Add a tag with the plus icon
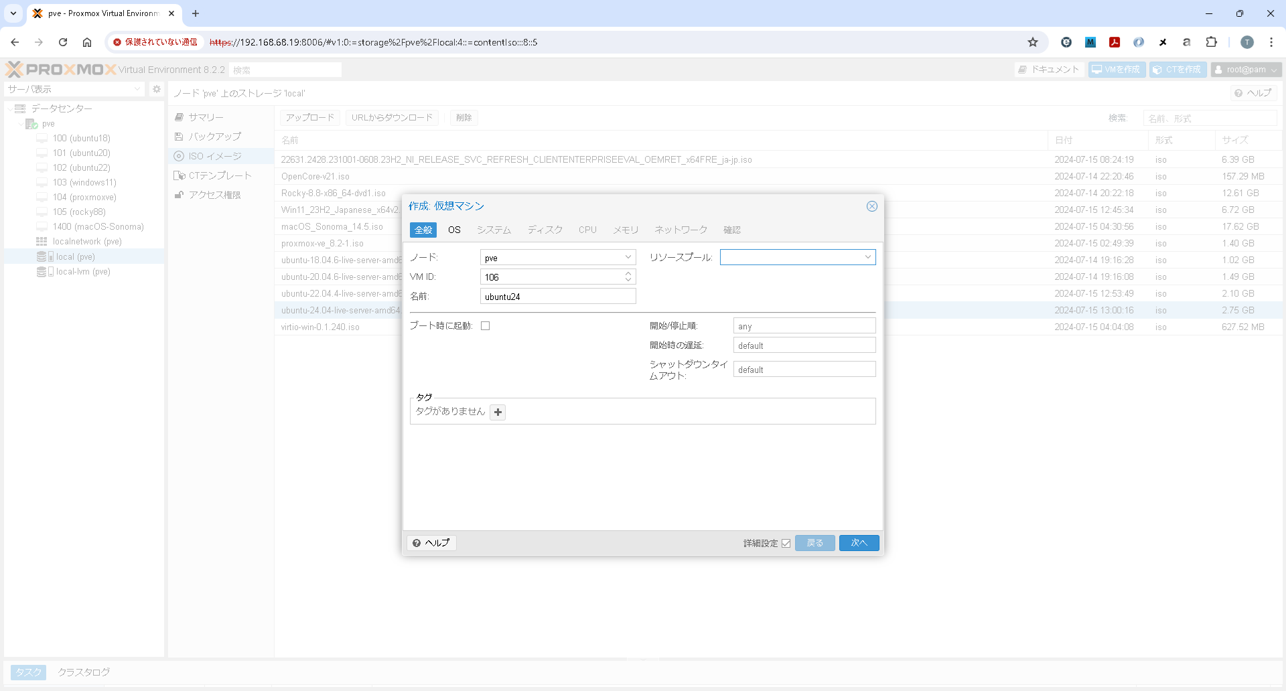1286x691 pixels. [498, 412]
